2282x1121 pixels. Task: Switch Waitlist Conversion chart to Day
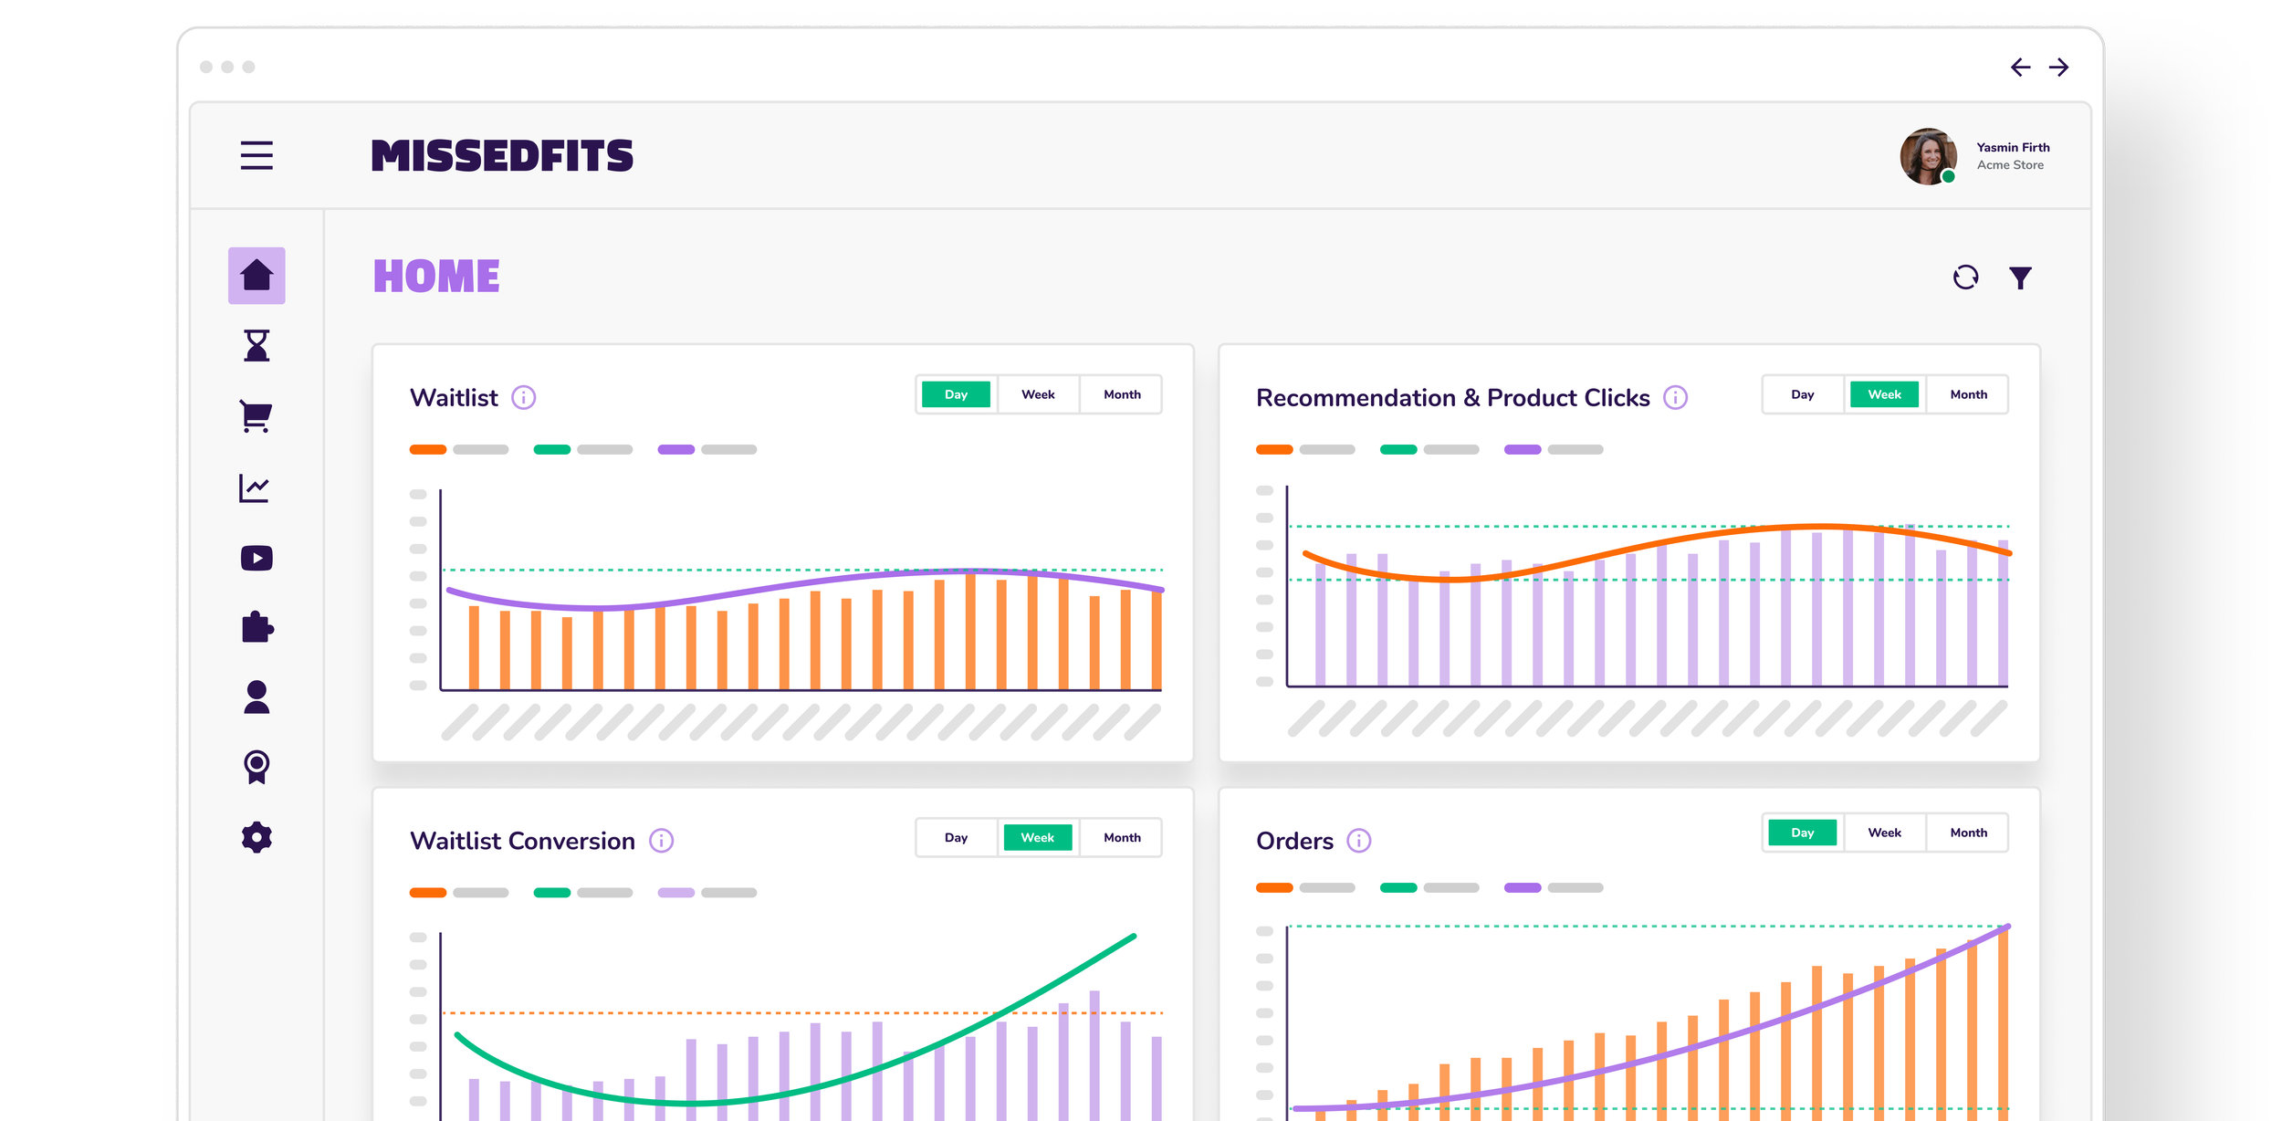[x=956, y=837]
